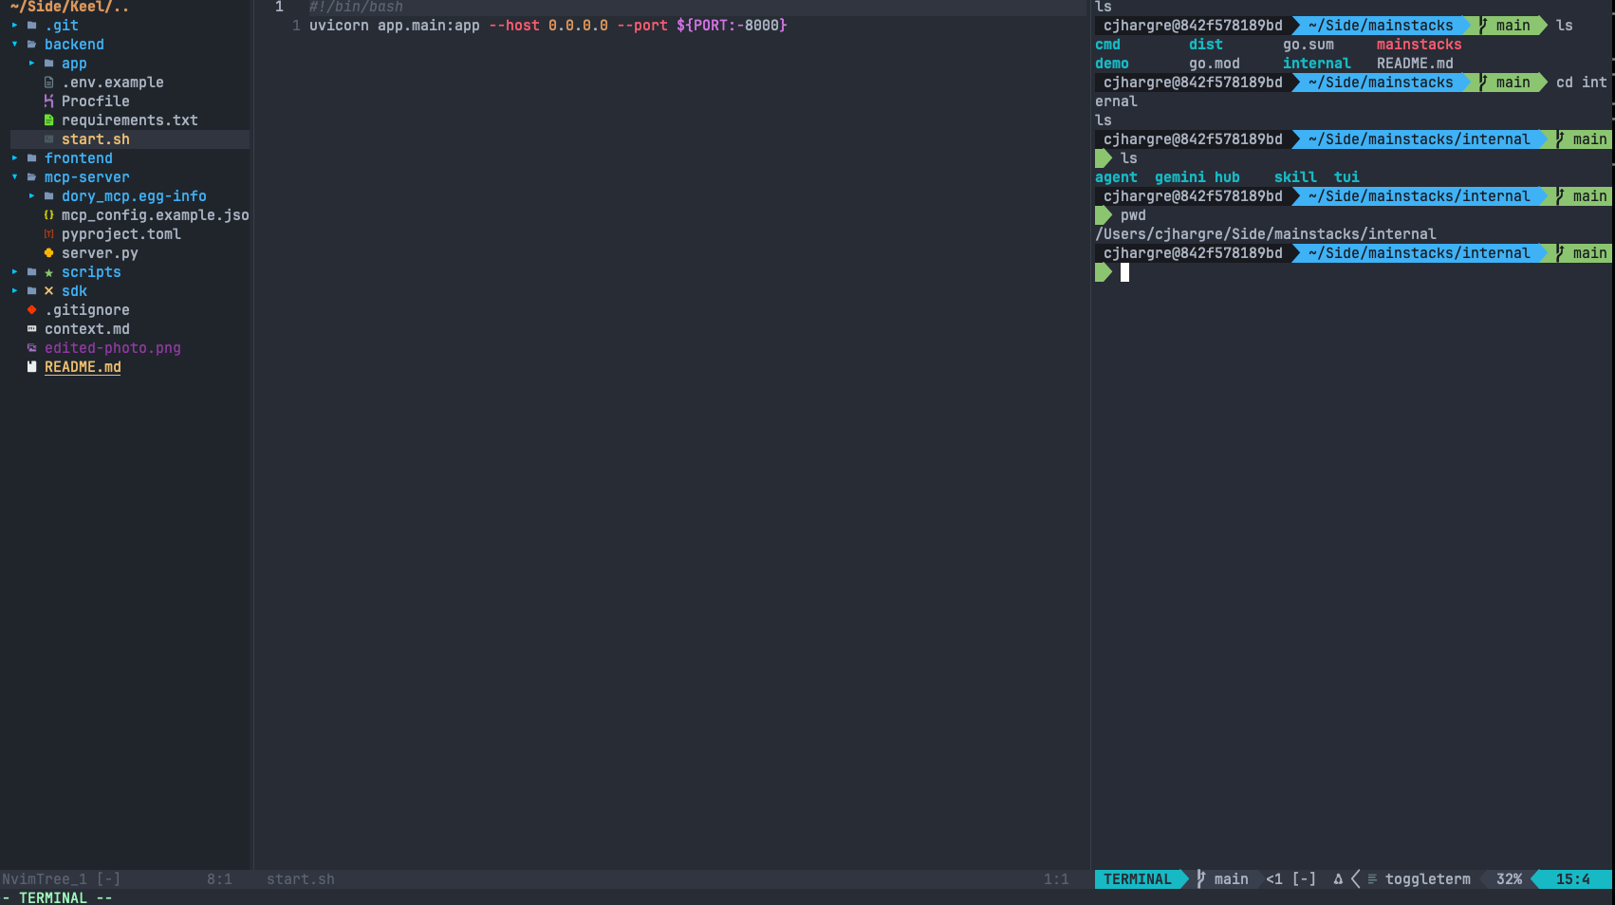This screenshot has height=905, width=1615.
Task: Click the pyproject.toml file icon
Action: point(48,234)
